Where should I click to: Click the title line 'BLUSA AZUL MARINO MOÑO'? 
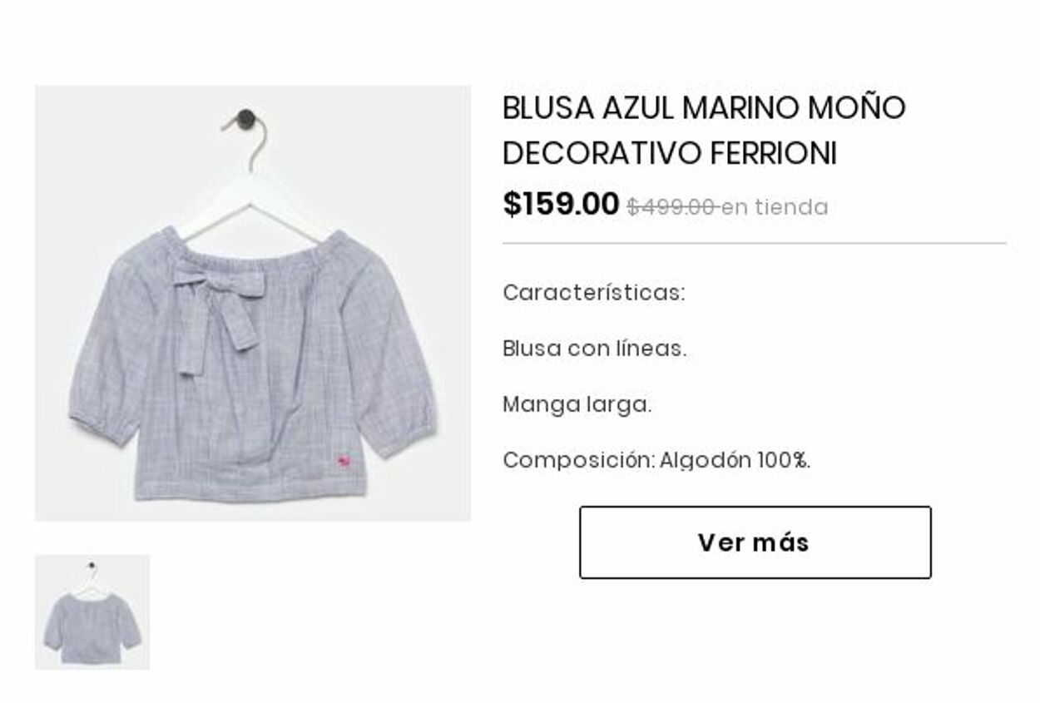[704, 108]
